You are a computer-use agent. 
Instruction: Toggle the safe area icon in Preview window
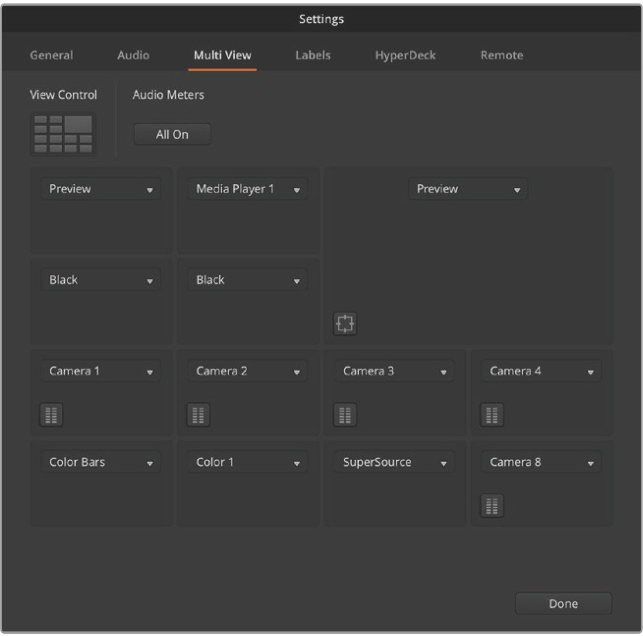point(345,323)
